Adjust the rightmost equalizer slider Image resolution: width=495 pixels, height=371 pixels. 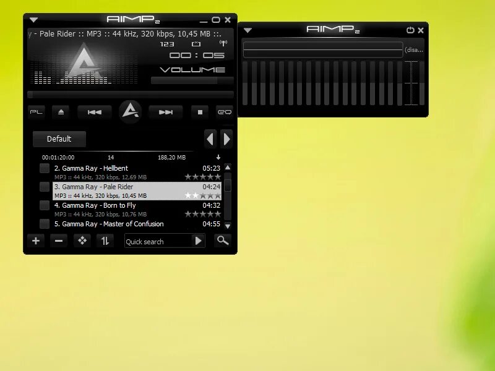click(422, 83)
